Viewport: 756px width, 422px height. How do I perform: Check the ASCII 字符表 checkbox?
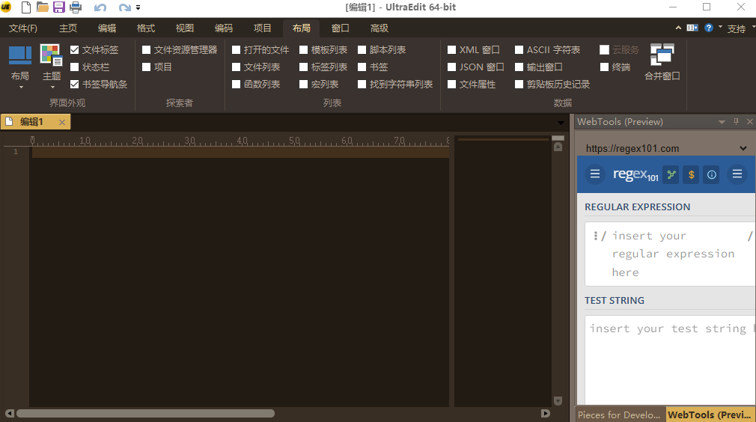[519, 49]
